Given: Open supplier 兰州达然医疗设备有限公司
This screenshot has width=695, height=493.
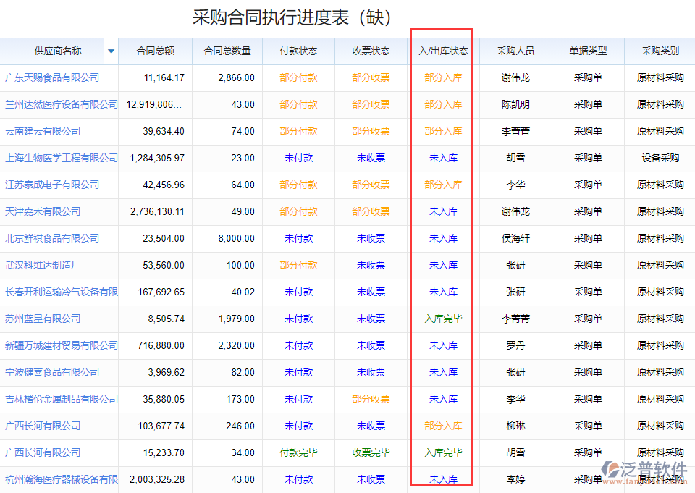Looking at the screenshot, I should (x=60, y=104).
